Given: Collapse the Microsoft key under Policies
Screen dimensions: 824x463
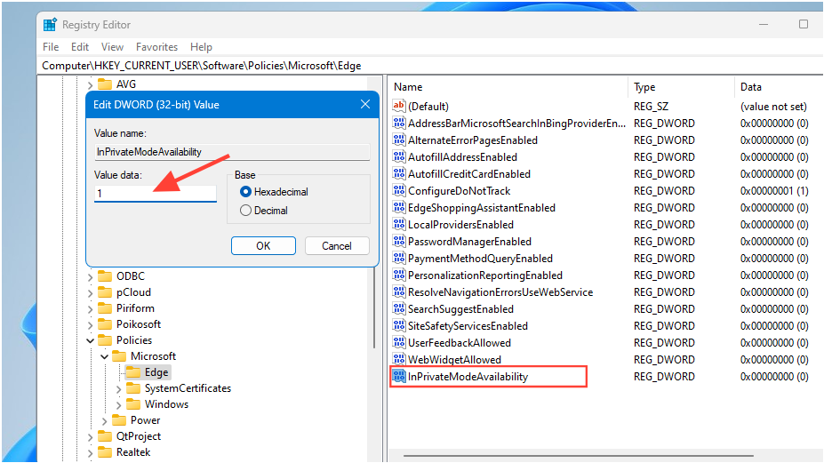Looking at the screenshot, I should [104, 356].
